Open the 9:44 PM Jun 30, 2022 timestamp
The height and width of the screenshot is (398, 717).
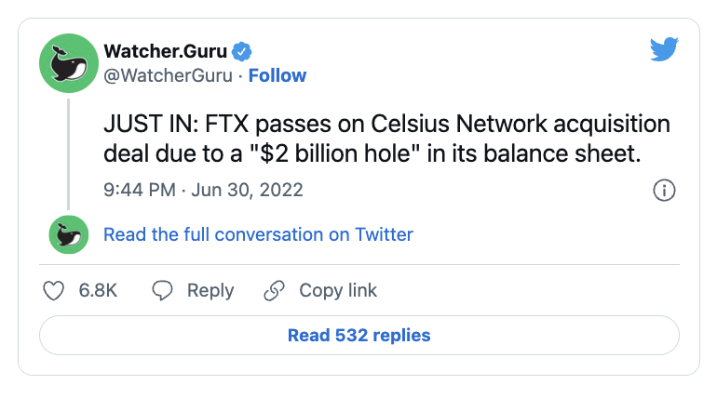click(203, 190)
